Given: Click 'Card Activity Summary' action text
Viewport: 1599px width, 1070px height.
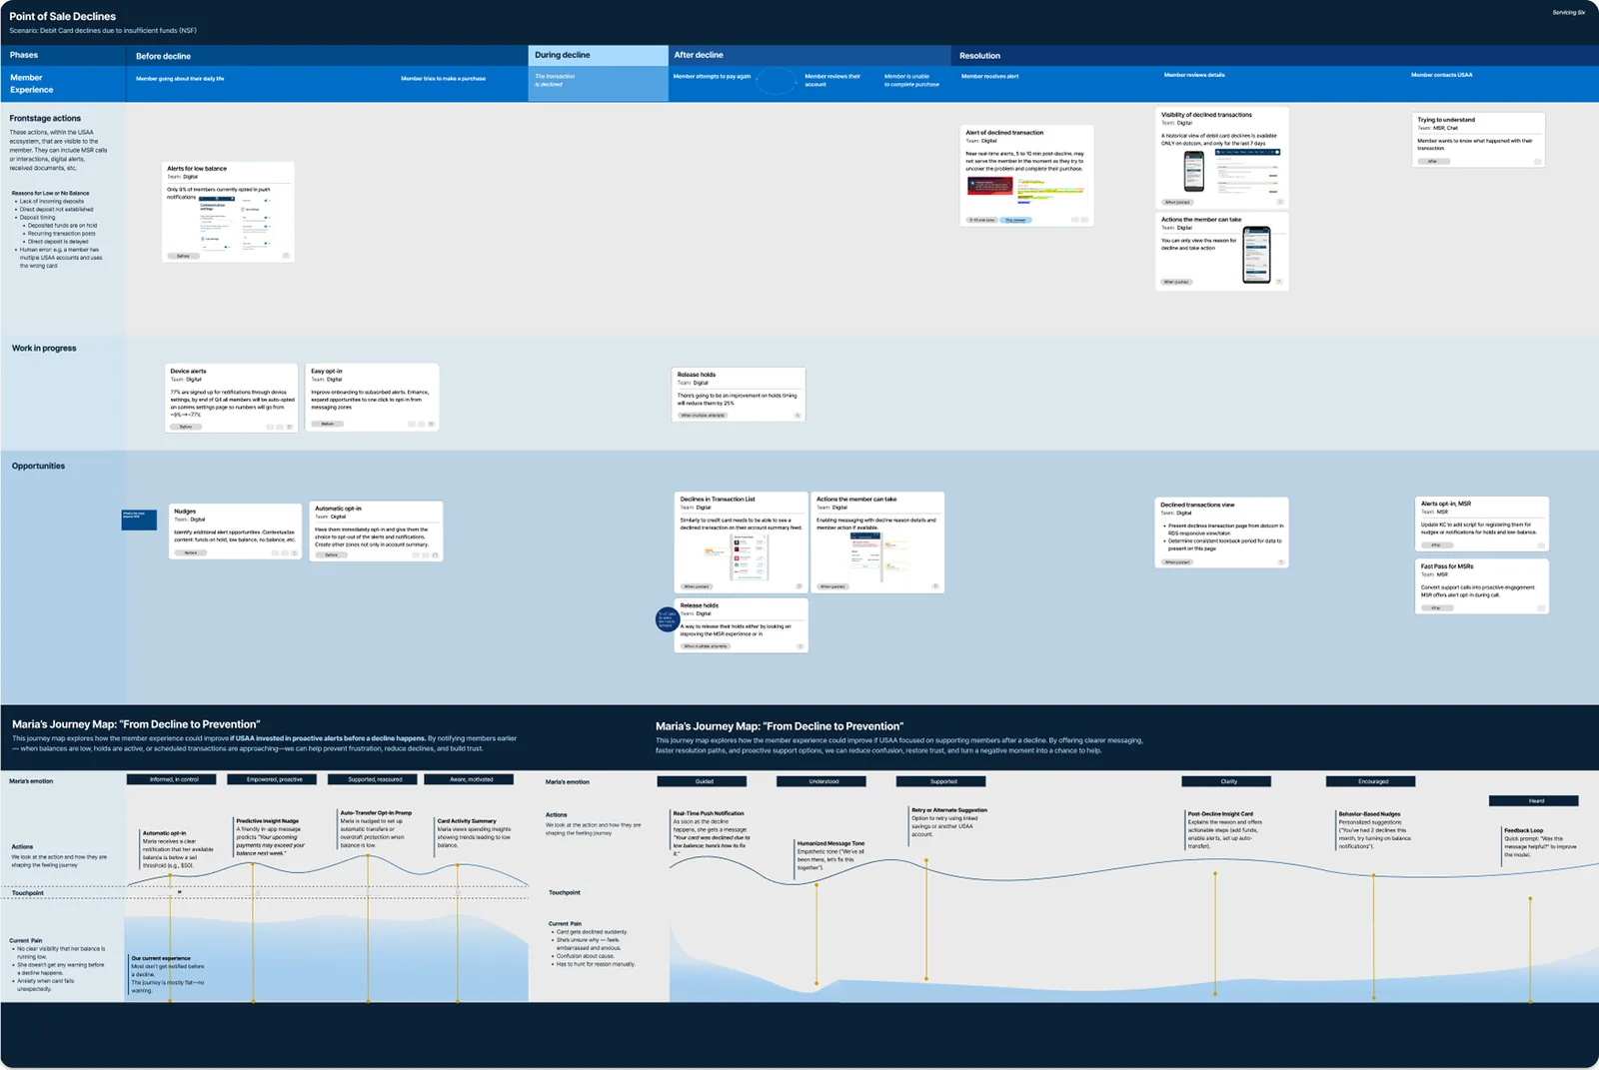Looking at the screenshot, I should tap(467, 821).
